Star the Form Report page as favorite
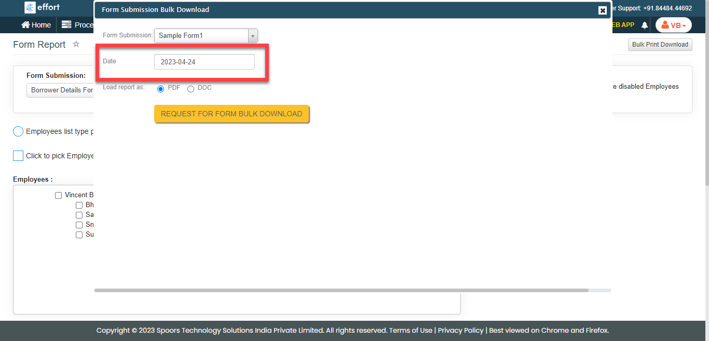Screen dimensions: 709x341 [76, 44]
